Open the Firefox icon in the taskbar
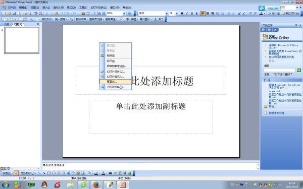This screenshot has height=189, width=303. 96,185
